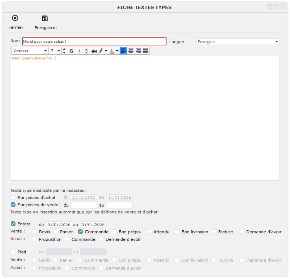Click the highlighter pen color tool
290x279 pixels.
[x=101, y=51]
